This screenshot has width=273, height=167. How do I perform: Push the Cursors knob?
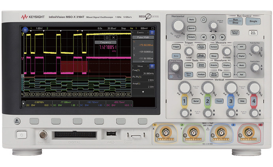coord(226,51)
